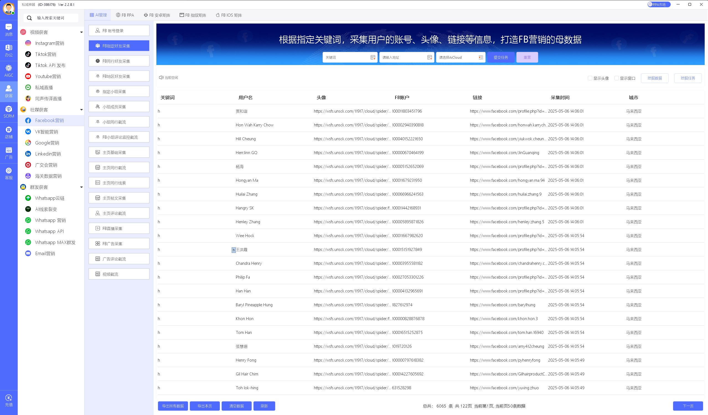This screenshot has width=708, height=415.
Task: Select the FB直播采集 tool
Action: point(118,228)
